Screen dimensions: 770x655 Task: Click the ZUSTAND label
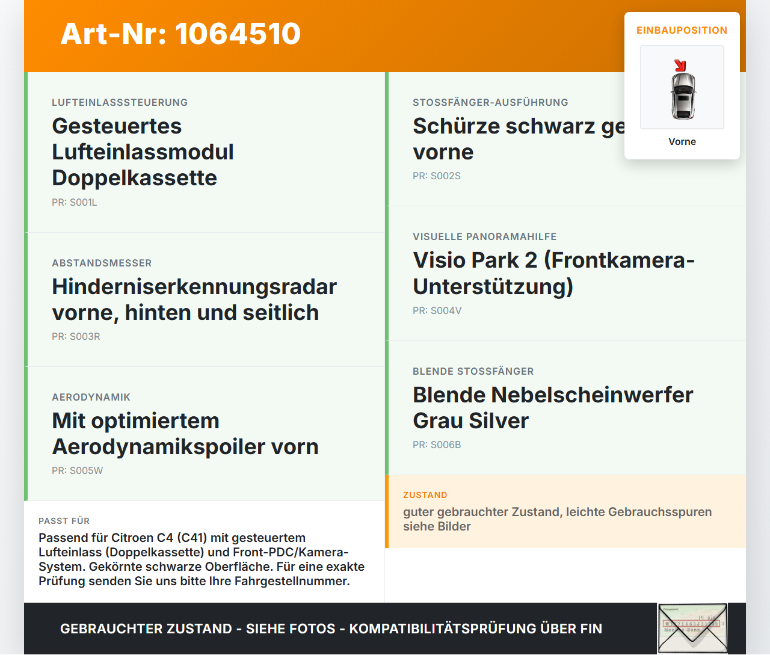coord(425,495)
